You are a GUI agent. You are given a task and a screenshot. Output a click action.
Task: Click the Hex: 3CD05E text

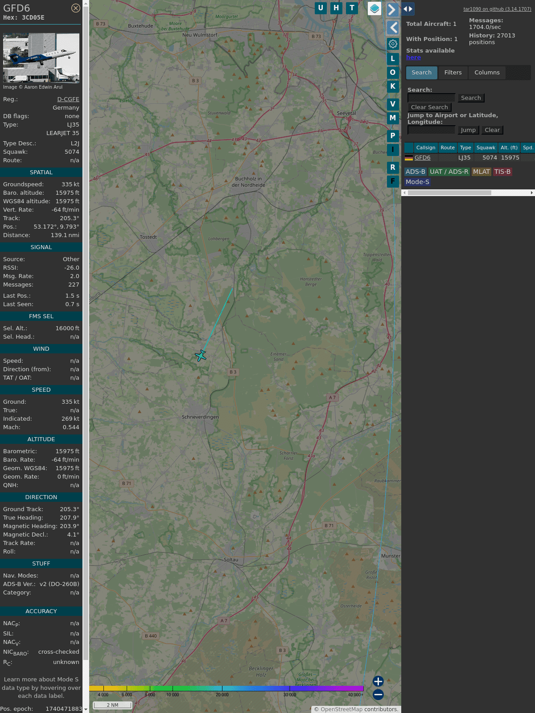24,18
